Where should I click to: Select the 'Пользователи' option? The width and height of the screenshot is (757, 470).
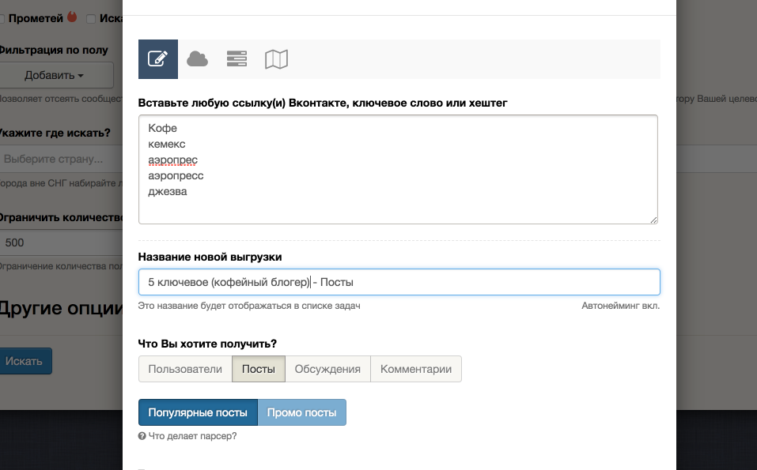[185, 369]
